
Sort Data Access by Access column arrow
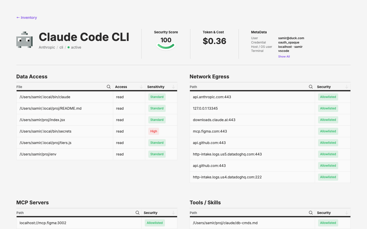click(141, 87)
